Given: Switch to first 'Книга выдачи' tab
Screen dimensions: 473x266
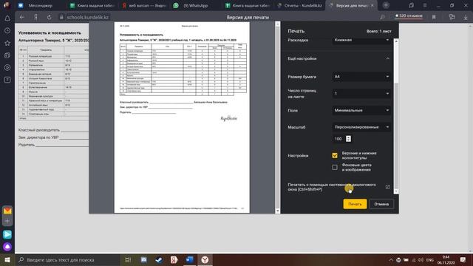Looking at the screenshot, I should pos(92,5).
